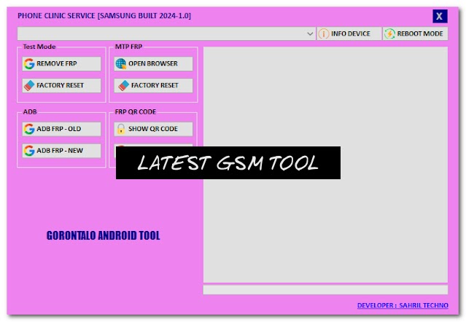Show the FRP QR code
This screenshot has width=466, height=322.
pos(153,129)
